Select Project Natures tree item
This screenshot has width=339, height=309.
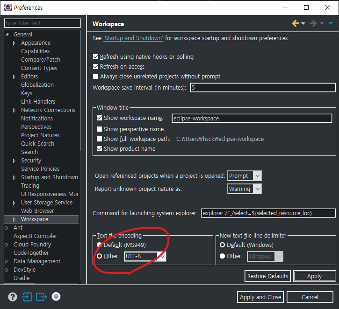coord(40,135)
